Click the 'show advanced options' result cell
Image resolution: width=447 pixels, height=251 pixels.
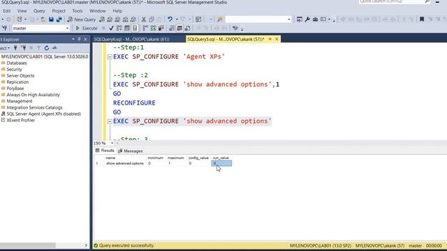125,163
